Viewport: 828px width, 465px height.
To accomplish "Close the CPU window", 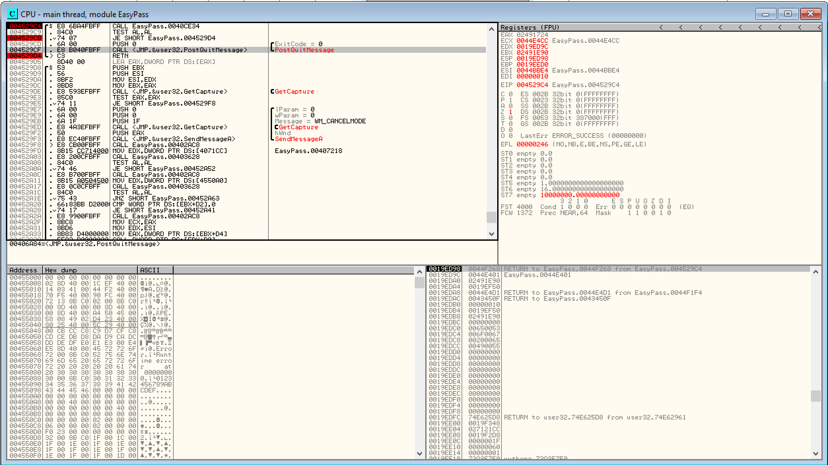I will pyautogui.click(x=811, y=14).
